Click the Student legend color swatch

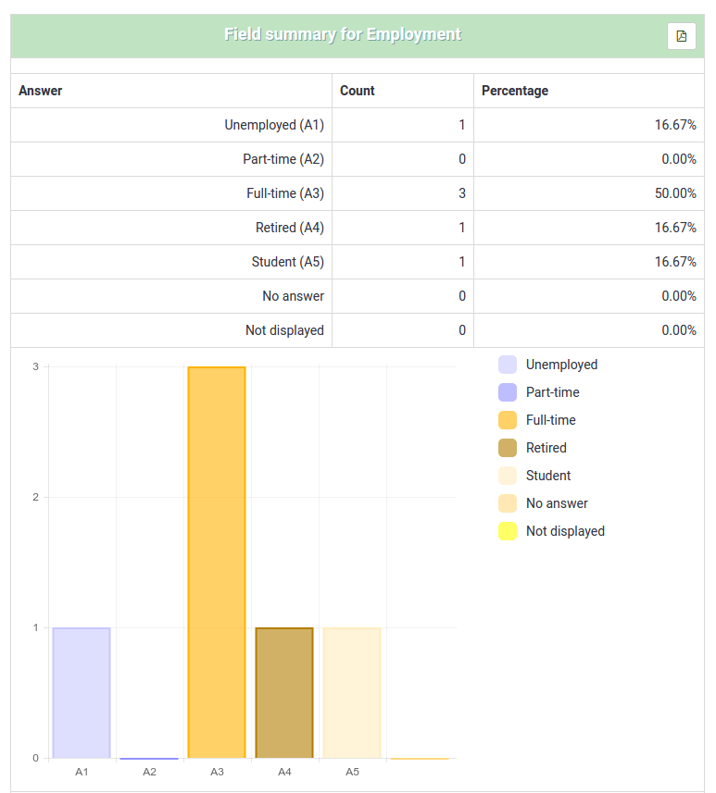pos(507,476)
